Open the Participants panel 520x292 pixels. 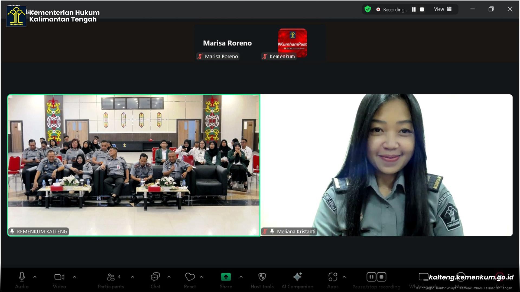click(111, 277)
